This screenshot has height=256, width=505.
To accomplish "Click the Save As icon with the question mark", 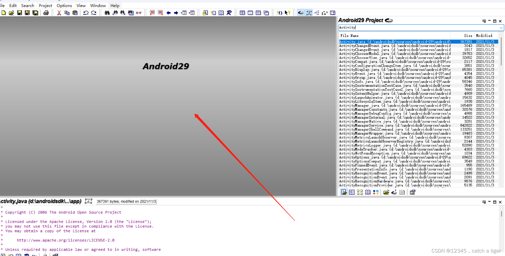I will coord(27,12).
